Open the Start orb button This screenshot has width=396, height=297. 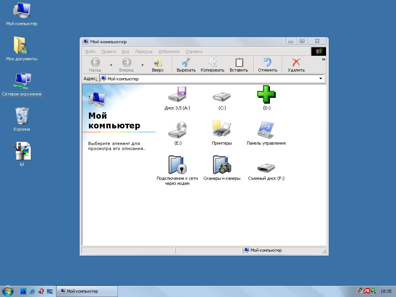7,291
